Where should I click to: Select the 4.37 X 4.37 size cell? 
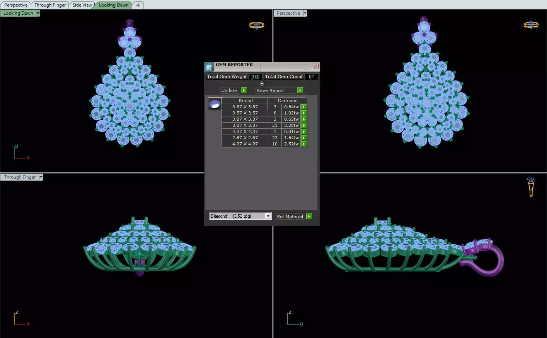(245, 132)
